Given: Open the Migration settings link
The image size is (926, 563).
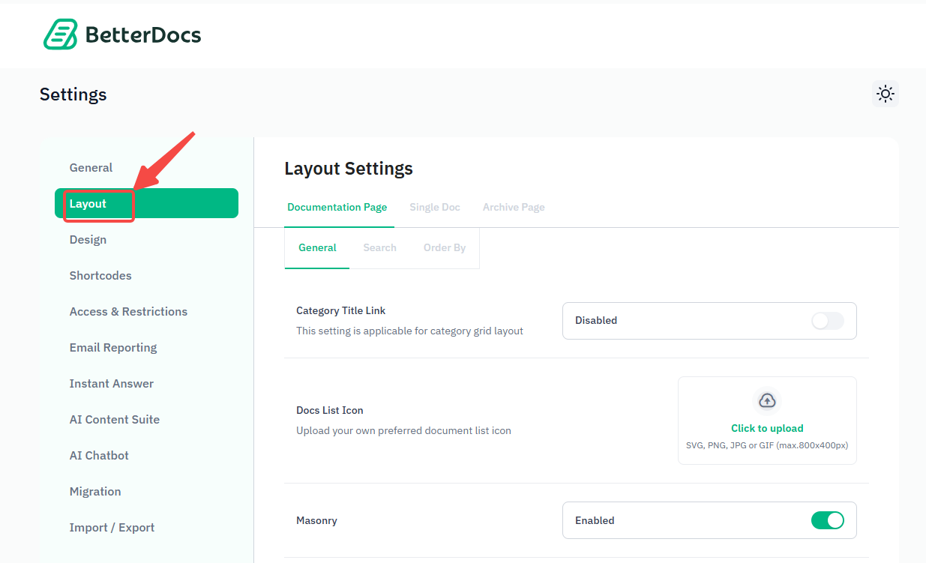Looking at the screenshot, I should (95, 491).
